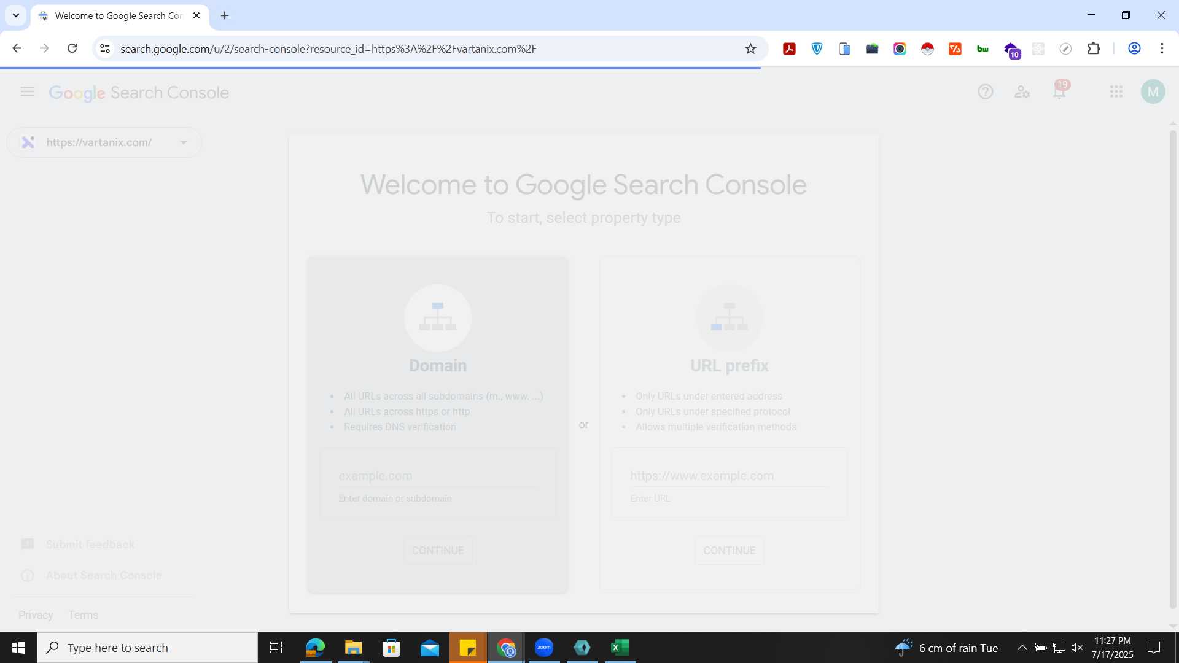
Task: Bookmark this page with star icon
Action: [x=750, y=48]
